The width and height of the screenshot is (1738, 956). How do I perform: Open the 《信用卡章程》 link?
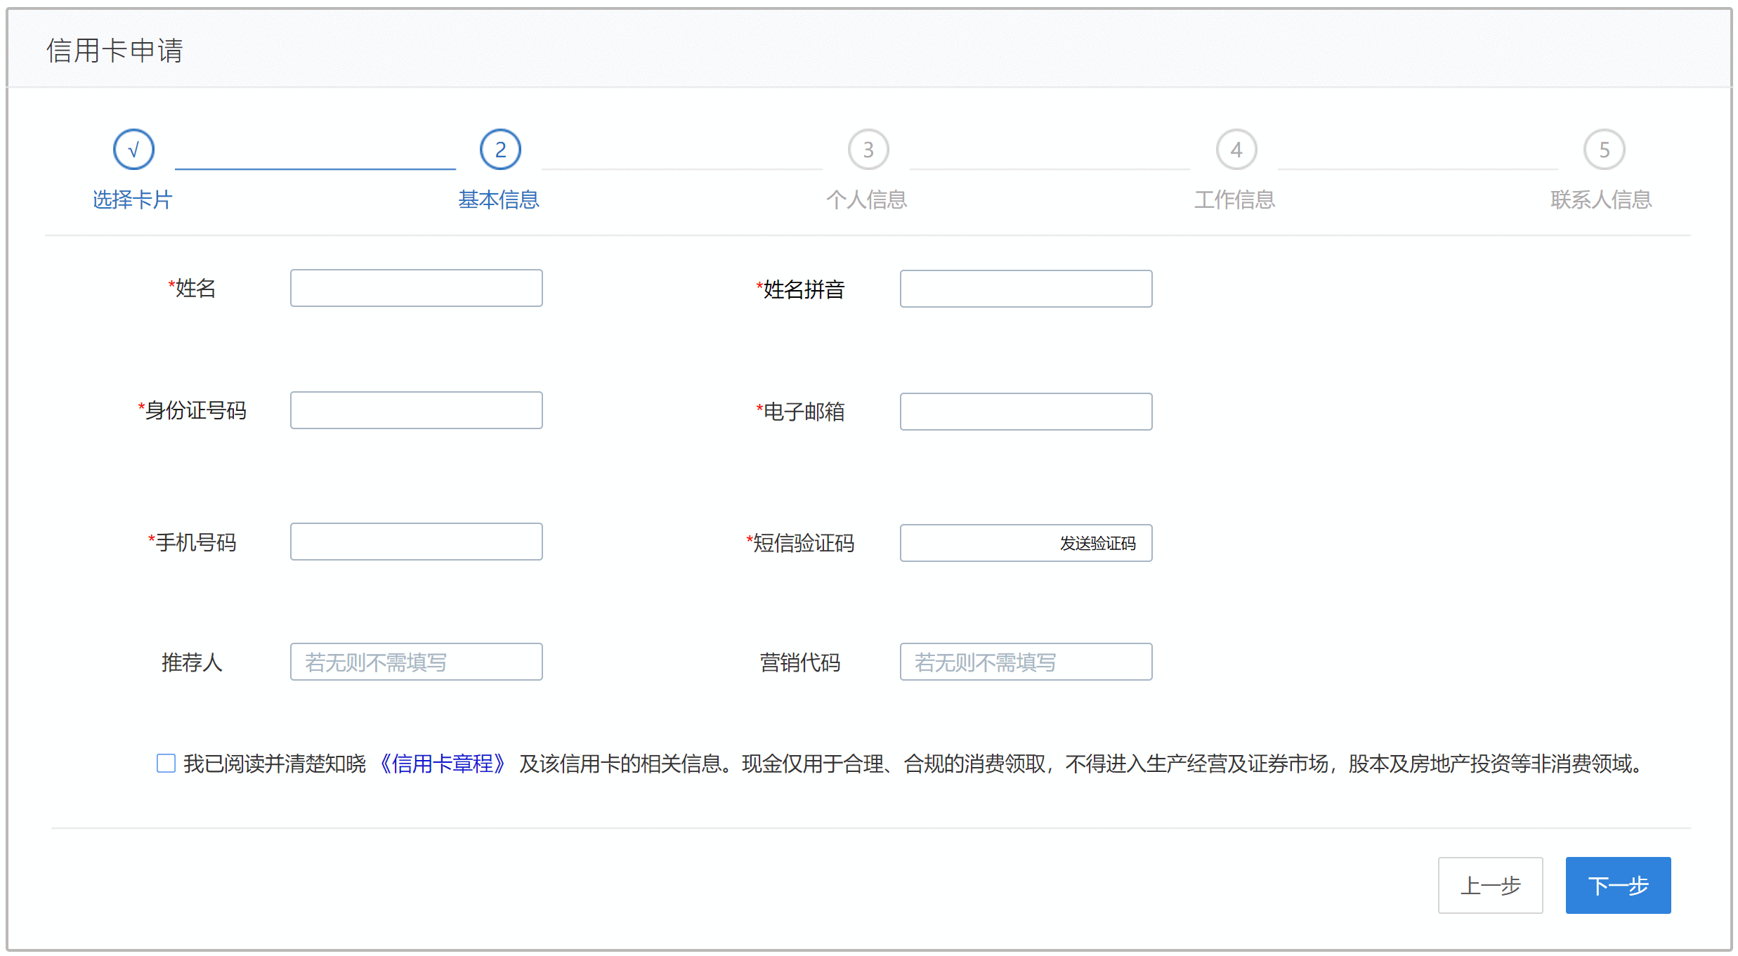(x=443, y=764)
